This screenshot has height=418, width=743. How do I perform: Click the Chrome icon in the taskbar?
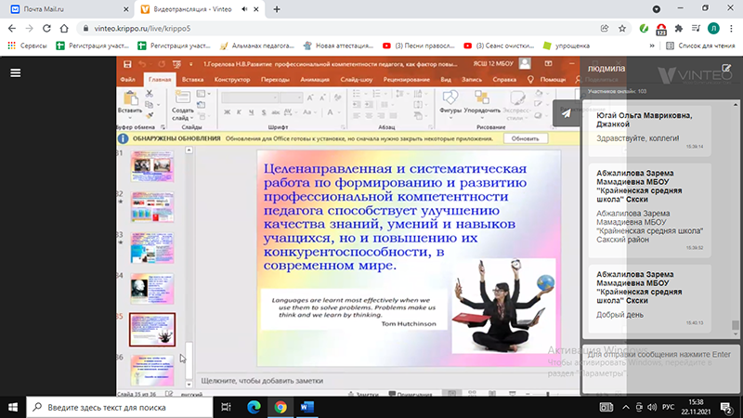click(280, 407)
